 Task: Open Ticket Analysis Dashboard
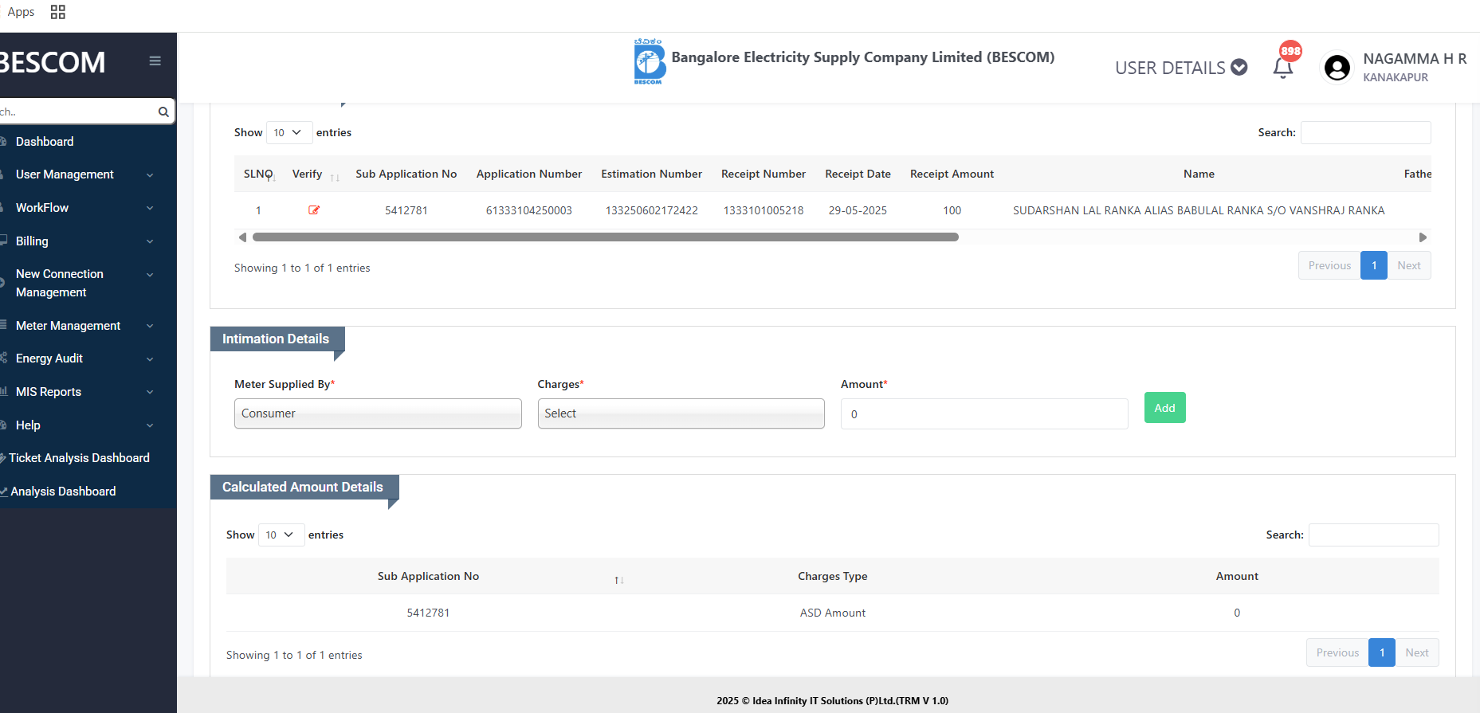click(79, 458)
